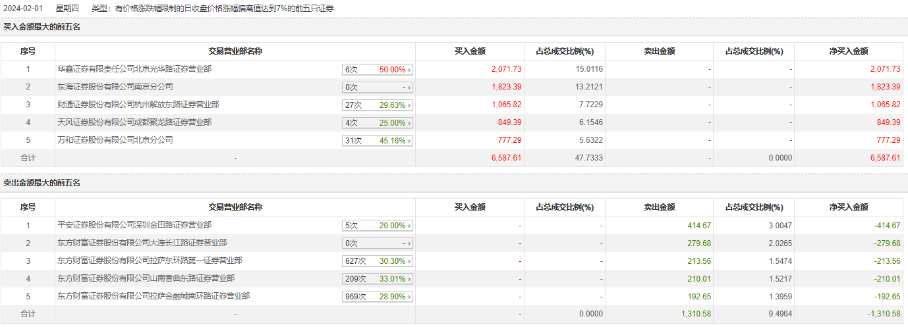
Task: Click percentage value 13.2121
Action: pyautogui.click(x=589, y=87)
